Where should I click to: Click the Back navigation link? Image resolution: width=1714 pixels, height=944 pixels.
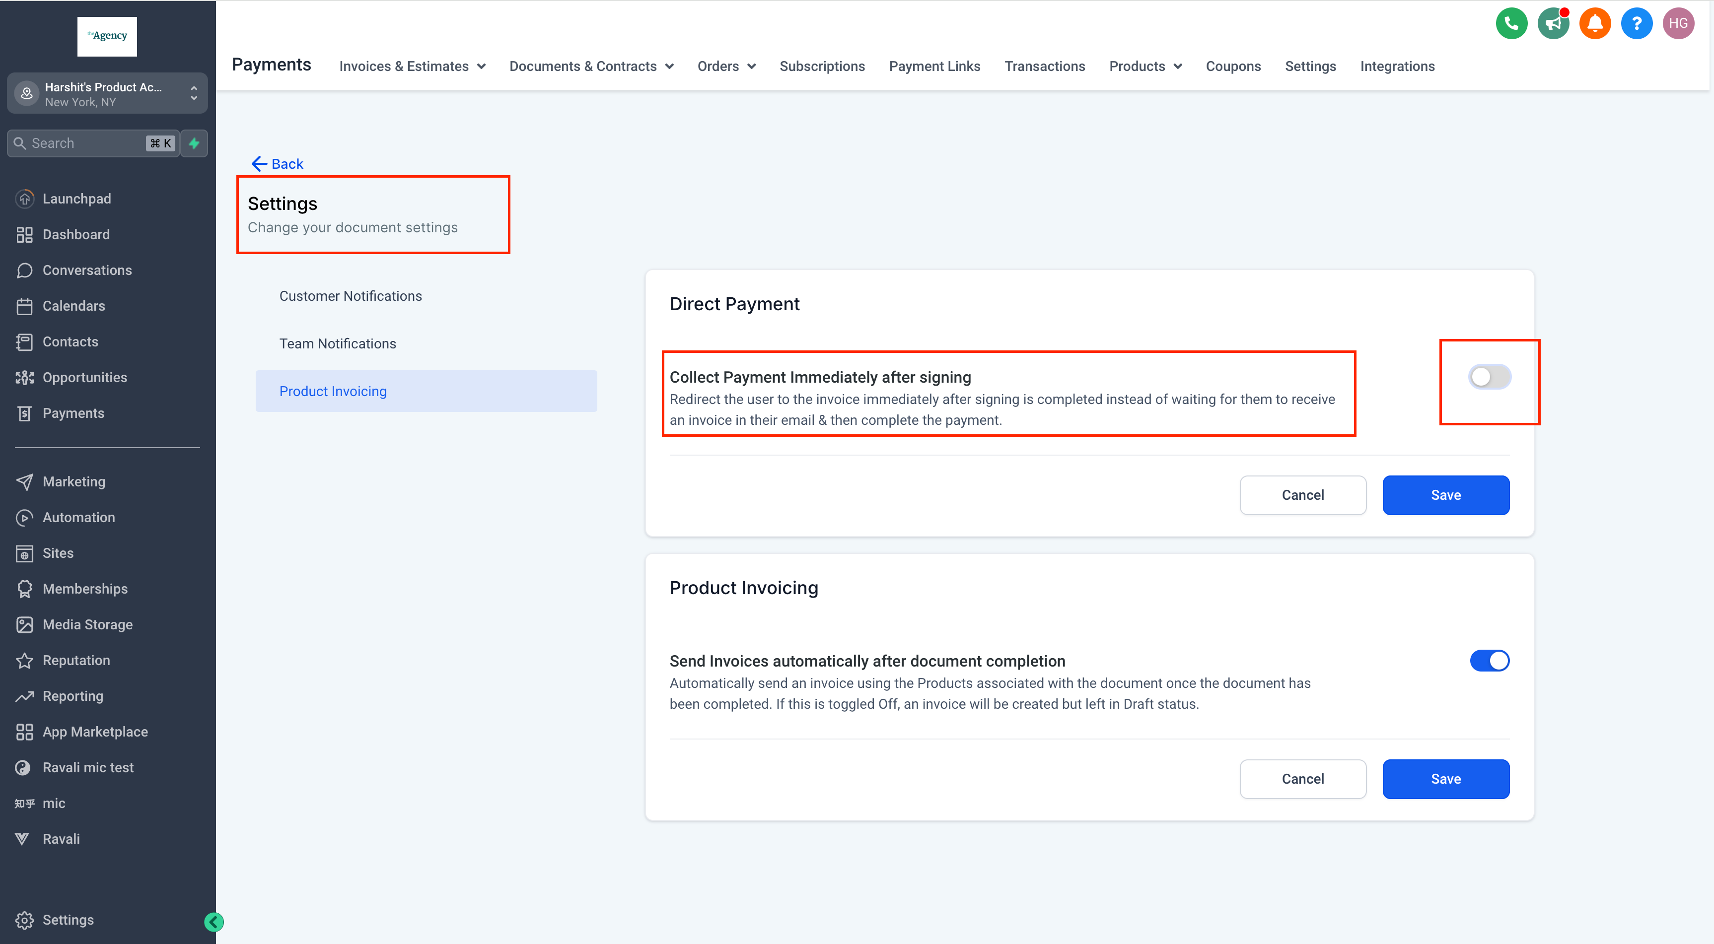click(277, 163)
